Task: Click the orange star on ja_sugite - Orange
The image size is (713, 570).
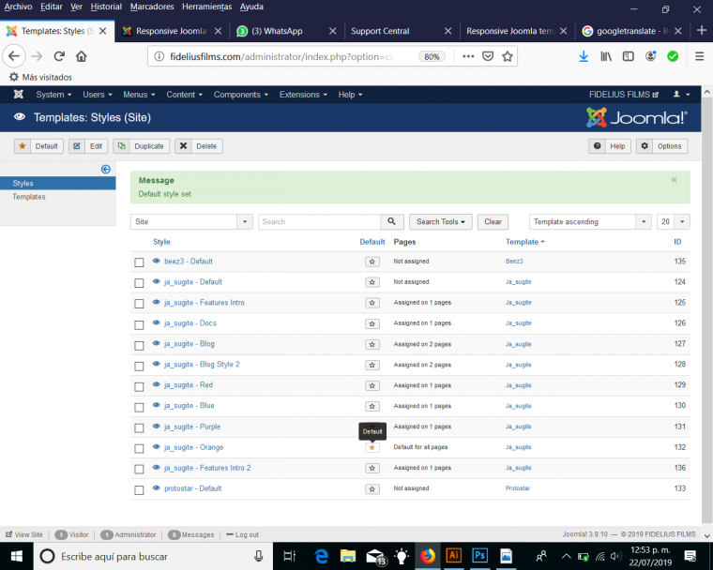Action: [x=372, y=447]
